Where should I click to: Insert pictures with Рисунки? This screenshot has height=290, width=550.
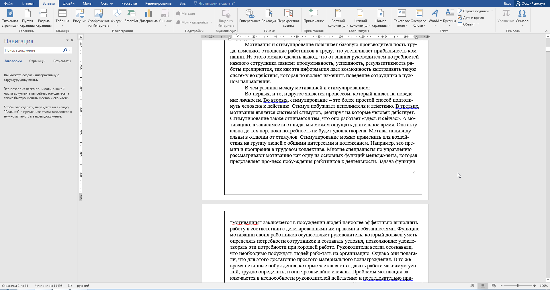(80, 16)
